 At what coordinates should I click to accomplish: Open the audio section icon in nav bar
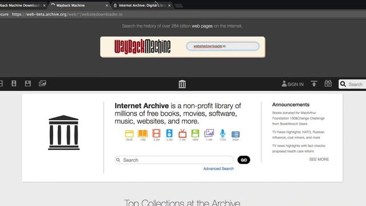pos(14,84)
